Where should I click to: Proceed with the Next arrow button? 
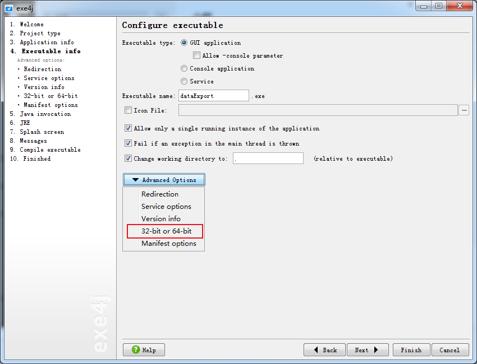click(x=368, y=350)
